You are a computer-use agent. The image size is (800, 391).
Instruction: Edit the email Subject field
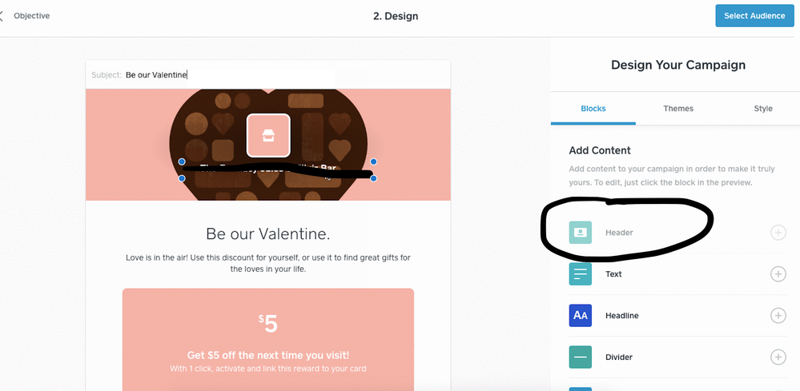click(x=228, y=75)
